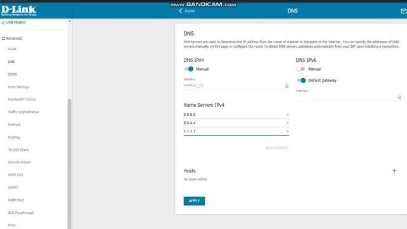The width and height of the screenshot is (407, 229).
Task: Open the Routing settings page
Action: [14, 137]
